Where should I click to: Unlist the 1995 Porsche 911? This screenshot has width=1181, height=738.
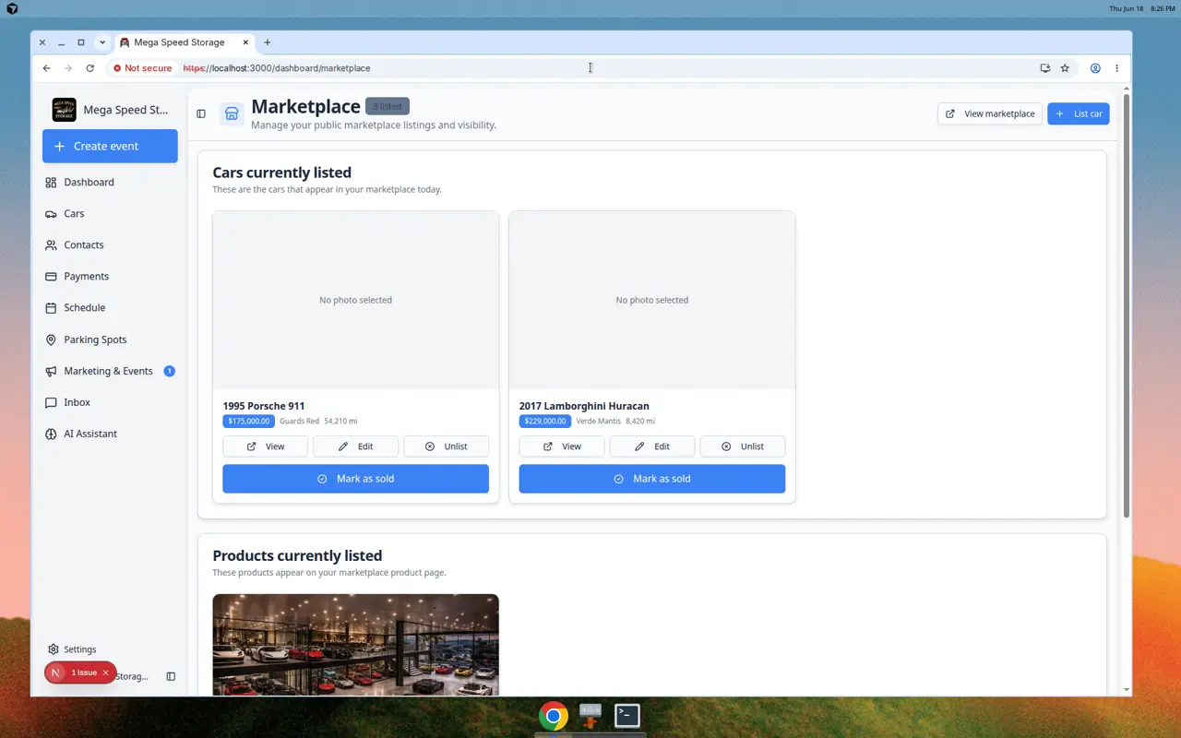click(x=446, y=446)
